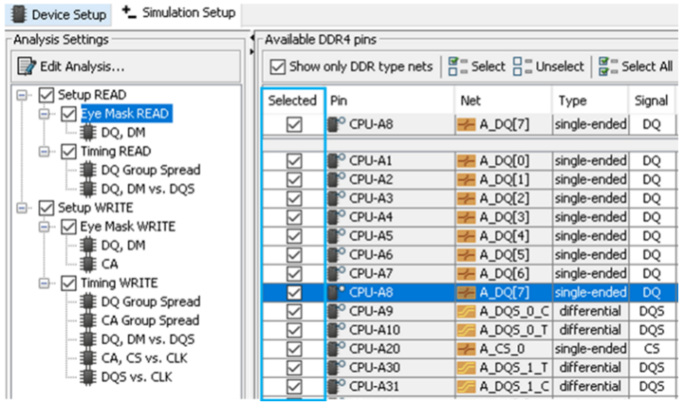Sort by the Selected column header
Viewport: 685px width, 403px height.
click(x=293, y=101)
